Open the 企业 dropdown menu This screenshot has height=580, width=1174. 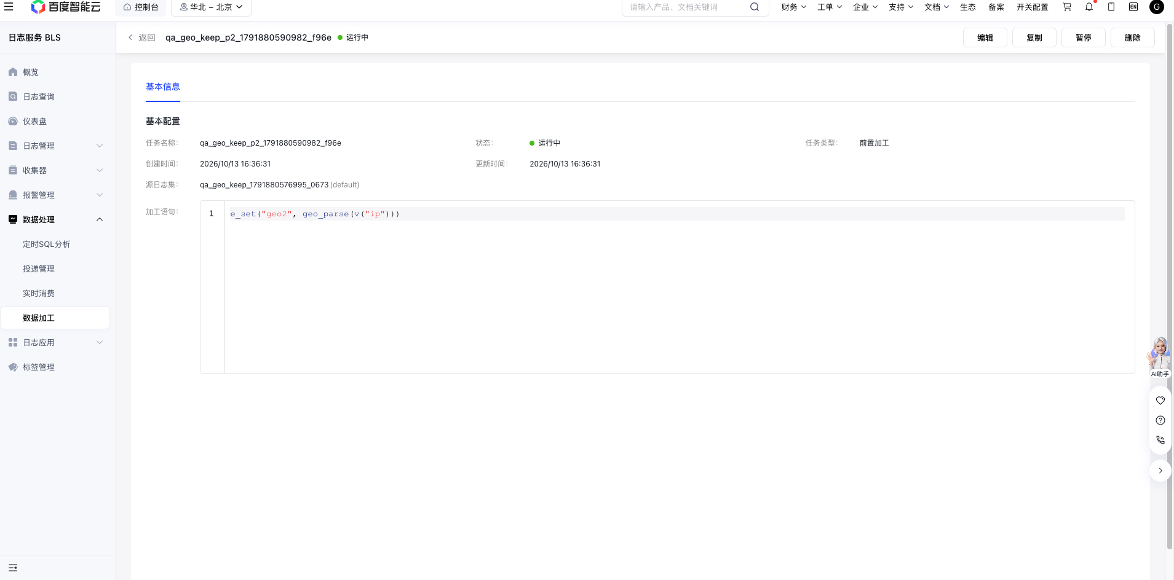coord(865,7)
